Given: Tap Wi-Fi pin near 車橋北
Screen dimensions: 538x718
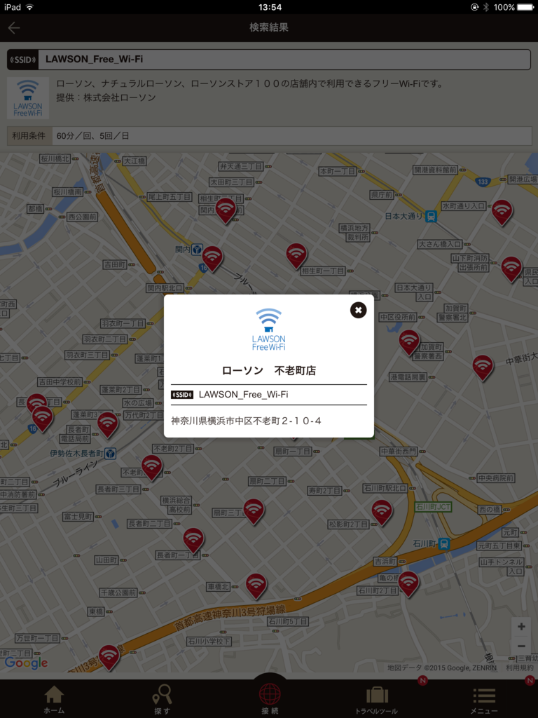Looking at the screenshot, I should pyautogui.click(x=256, y=585).
